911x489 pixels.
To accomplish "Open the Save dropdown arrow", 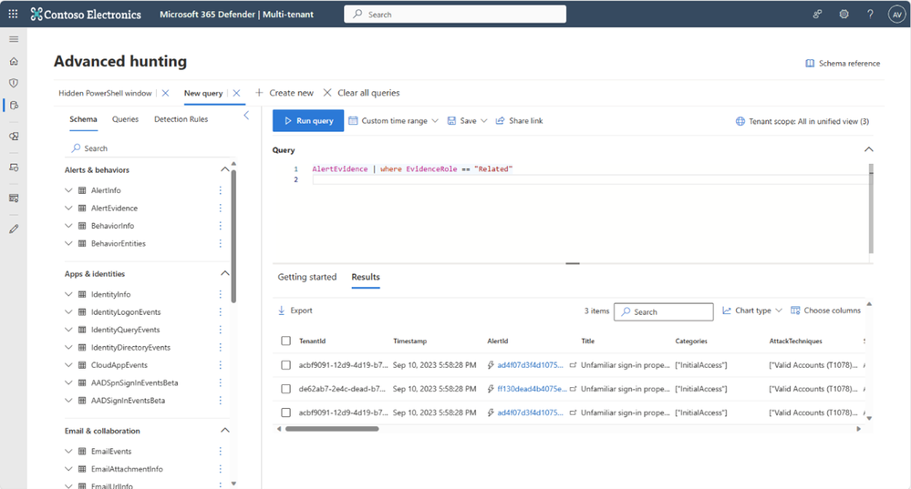I will click(484, 120).
